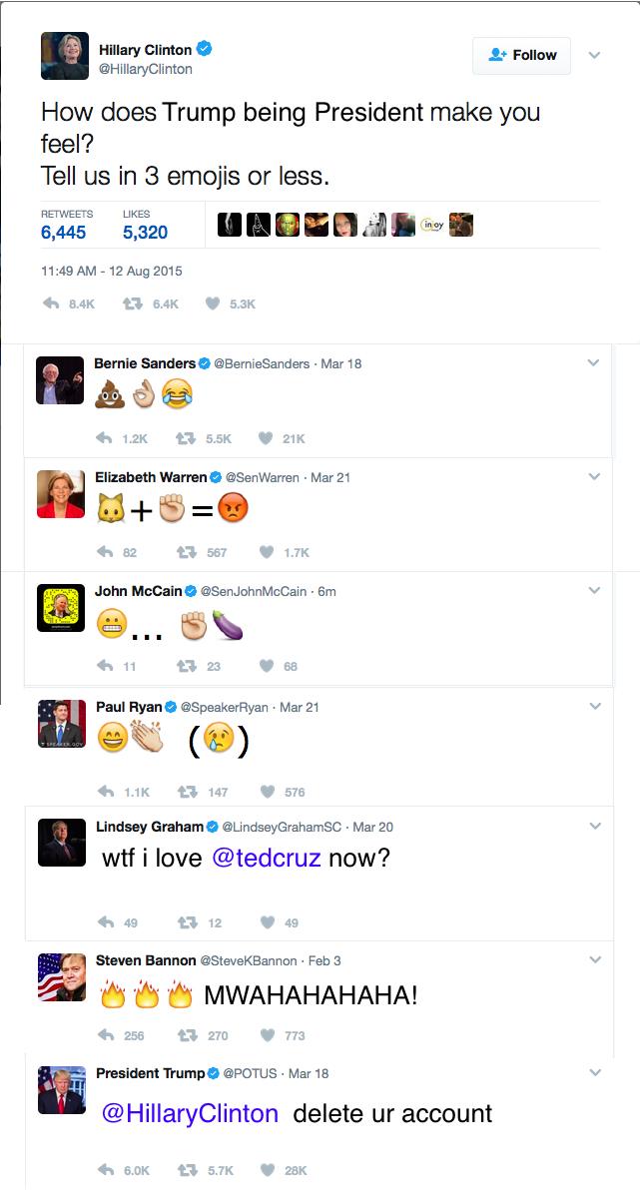Retweet Steven Bannon's tweet
The width and height of the screenshot is (640, 1198).
click(x=184, y=1035)
